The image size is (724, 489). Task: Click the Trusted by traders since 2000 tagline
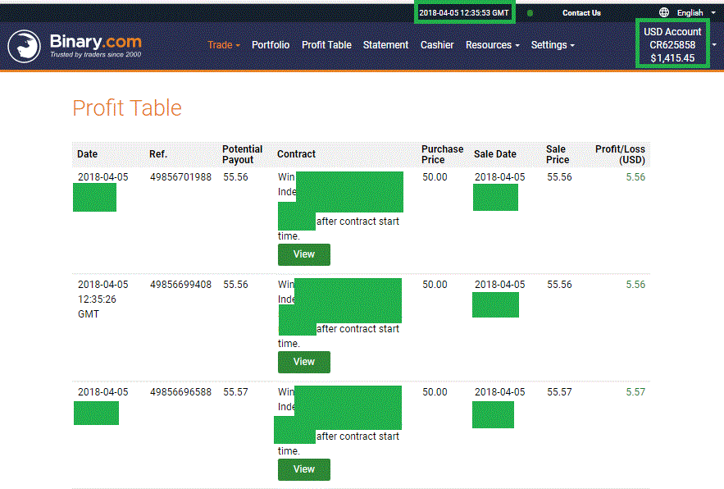tap(96, 54)
